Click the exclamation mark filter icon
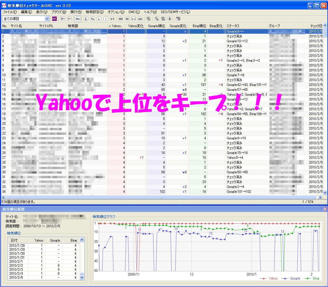 [106, 19]
